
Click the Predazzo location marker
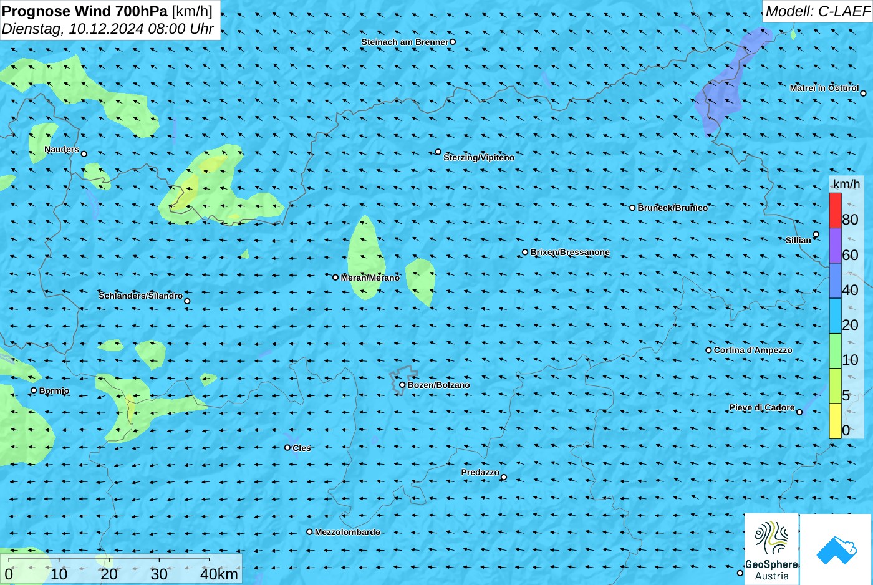[504, 477]
